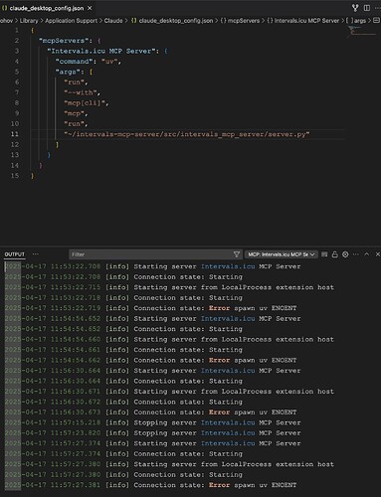Open editor more actions ellipsis

[x=378, y=8]
